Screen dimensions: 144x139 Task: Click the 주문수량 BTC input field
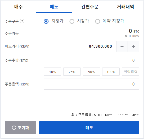pos(92,60)
